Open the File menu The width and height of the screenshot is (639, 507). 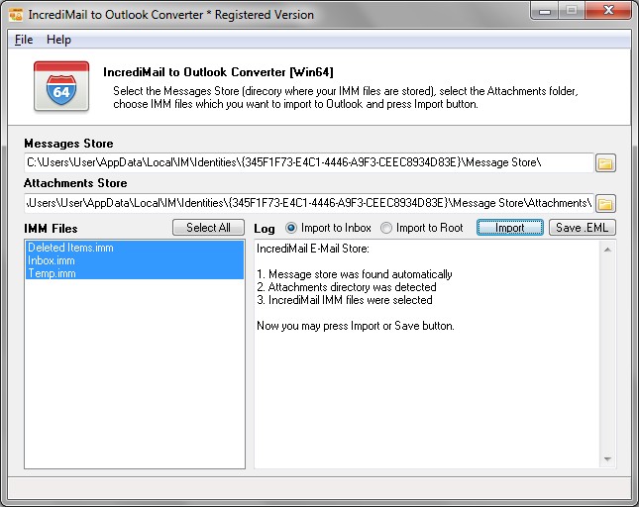tap(24, 40)
